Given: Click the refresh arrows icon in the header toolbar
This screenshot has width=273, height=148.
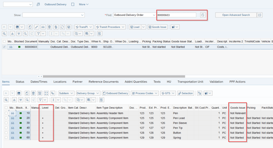Looking at the screenshot, I should (62, 27).
